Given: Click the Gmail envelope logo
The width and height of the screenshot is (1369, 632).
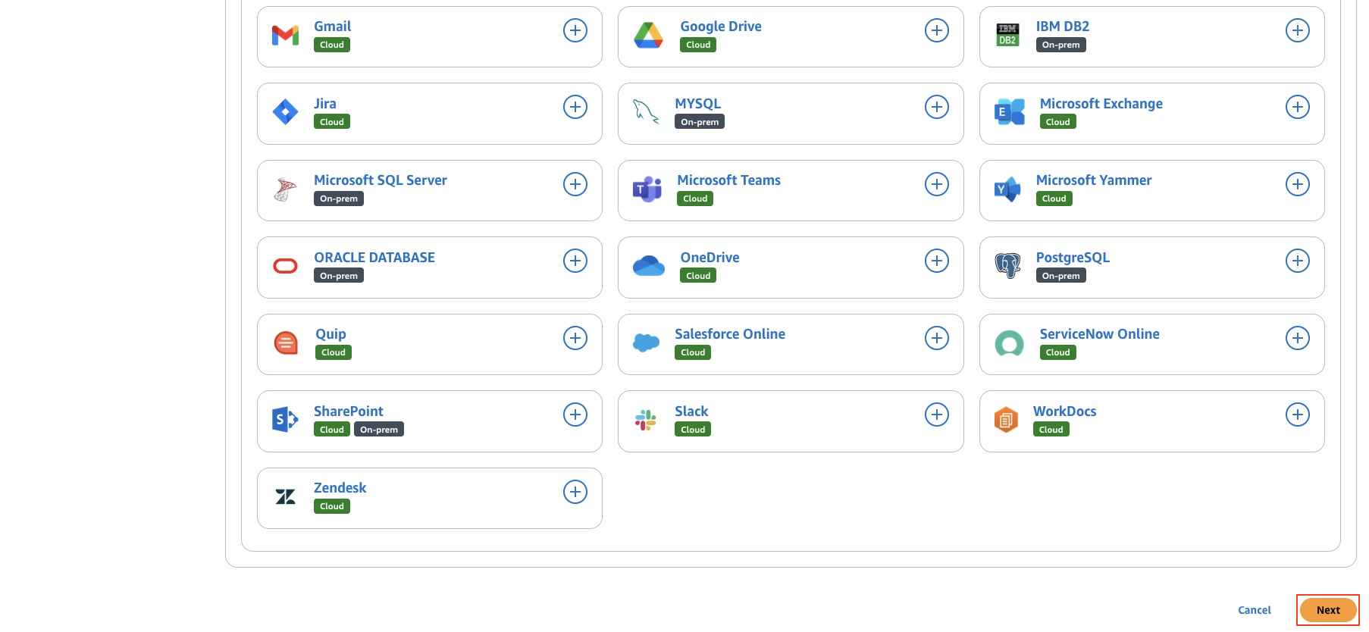Looking at the screenshot, I should click(285, 35).
